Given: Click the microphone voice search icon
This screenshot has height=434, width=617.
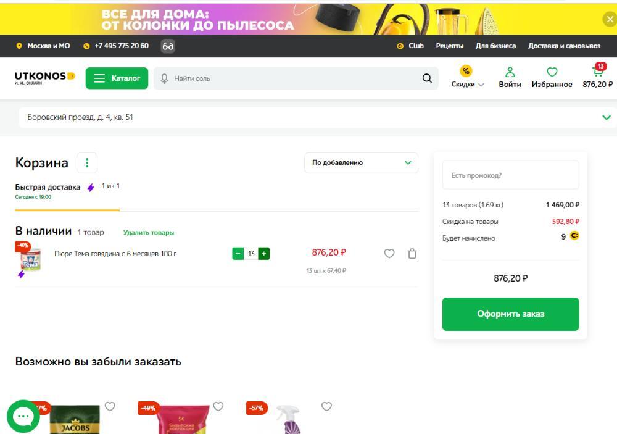Looking at the screenshot, I should pos(164,78).
